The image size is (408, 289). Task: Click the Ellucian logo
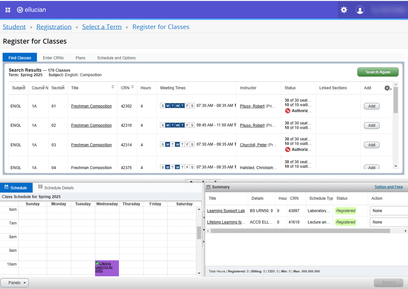point(31,10)
